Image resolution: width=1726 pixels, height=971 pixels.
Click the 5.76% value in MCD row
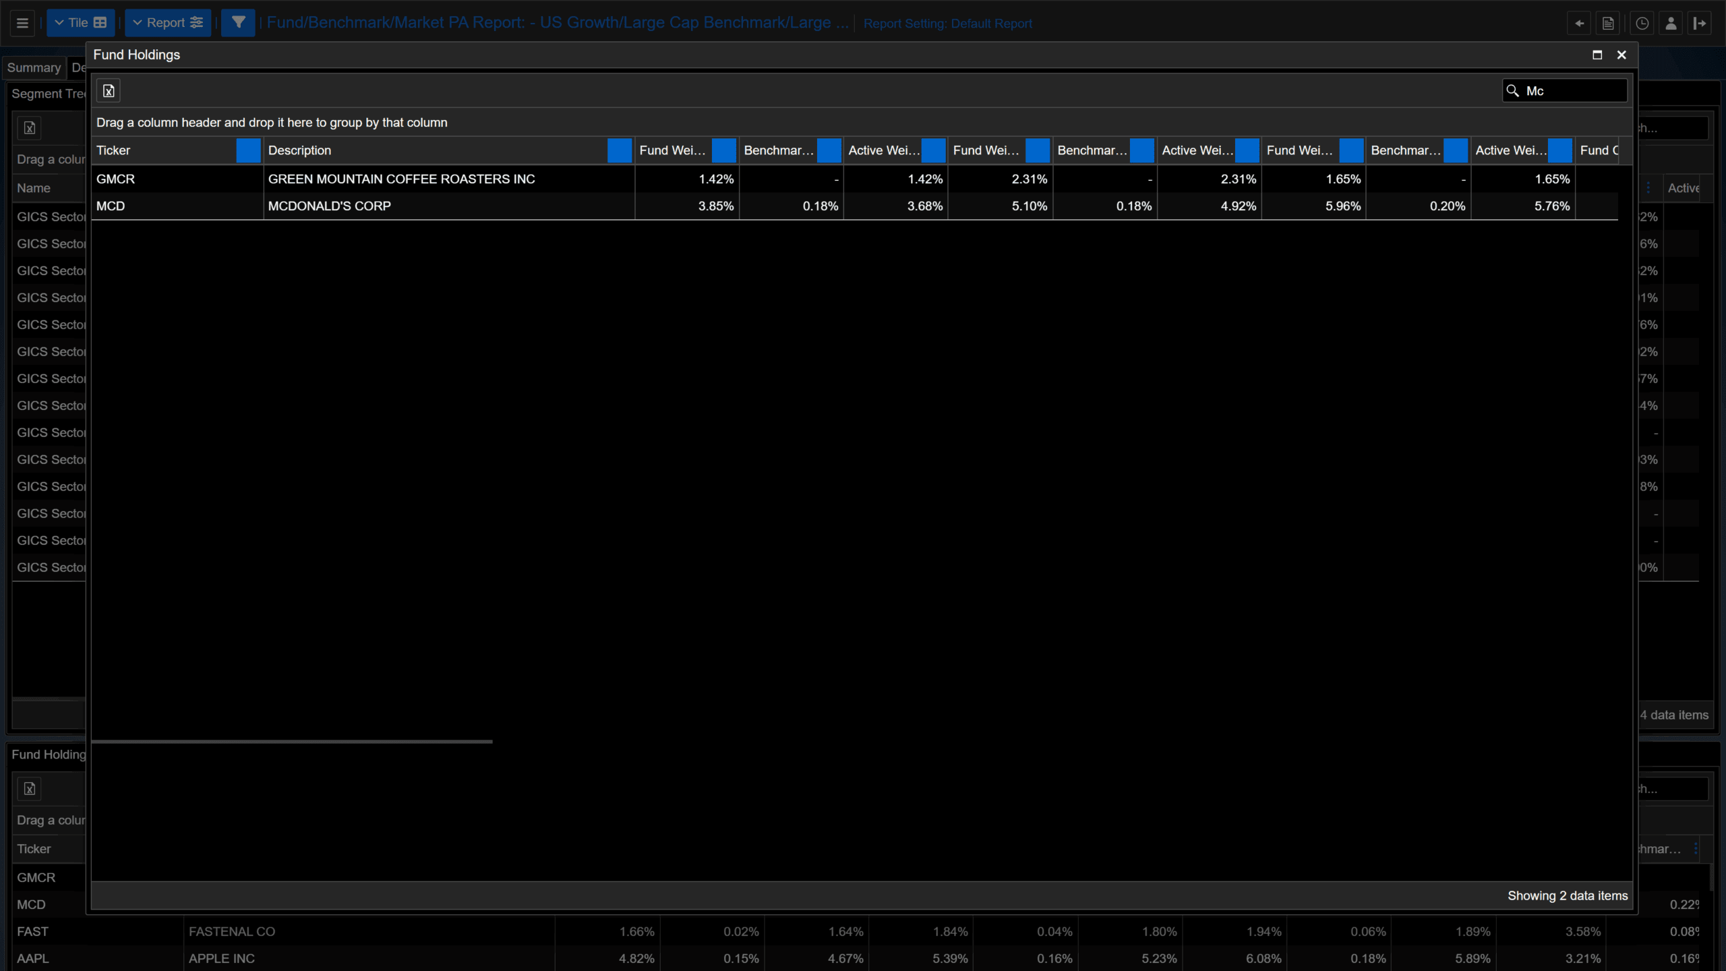pyautogui.click(x=1552, y=206)
